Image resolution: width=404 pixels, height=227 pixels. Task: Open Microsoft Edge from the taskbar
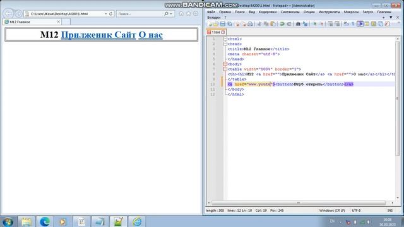(45, 221)
